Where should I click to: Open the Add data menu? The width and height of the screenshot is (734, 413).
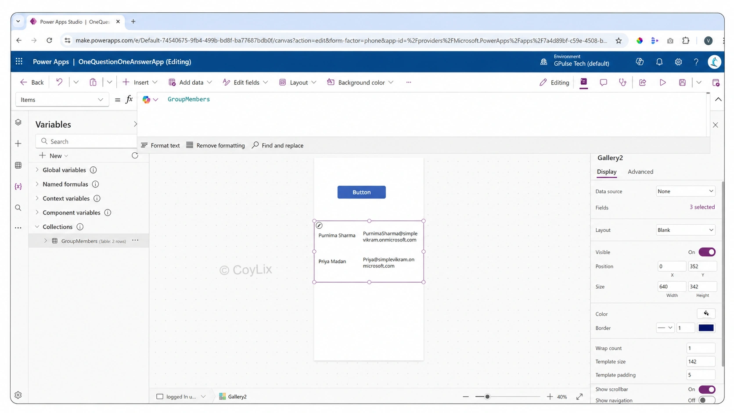click(191, 83)
